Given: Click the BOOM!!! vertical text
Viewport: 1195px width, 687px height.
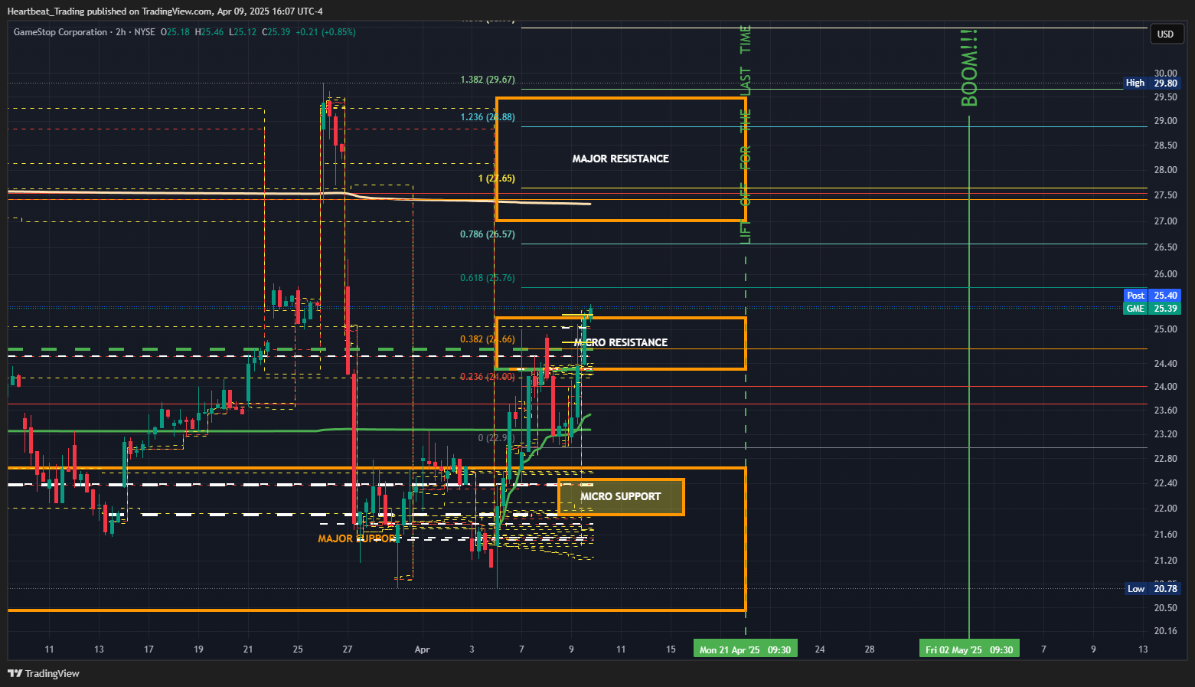Looking at the screenshot, I should (x=969, y=68).
